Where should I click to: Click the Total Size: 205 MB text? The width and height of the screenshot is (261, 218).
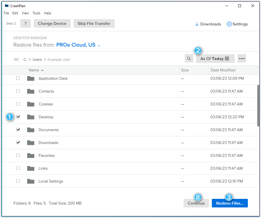click(x=65, y=203)
